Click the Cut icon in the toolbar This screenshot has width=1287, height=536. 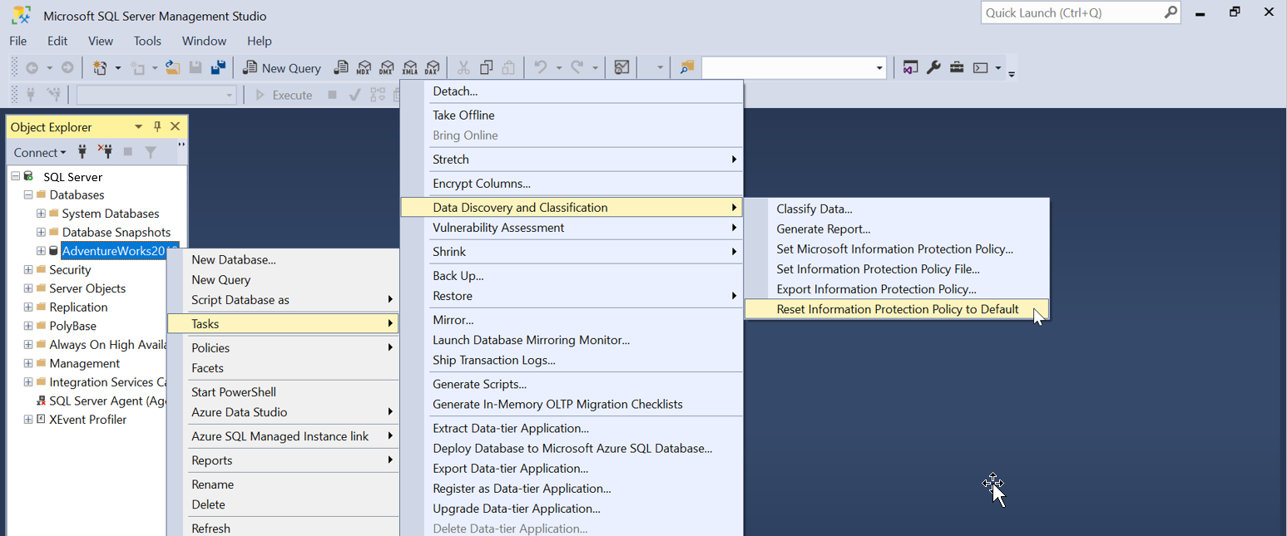[x=463, y=67]
